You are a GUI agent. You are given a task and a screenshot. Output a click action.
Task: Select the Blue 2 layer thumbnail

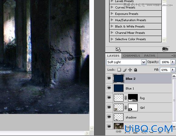click(119, 79)
